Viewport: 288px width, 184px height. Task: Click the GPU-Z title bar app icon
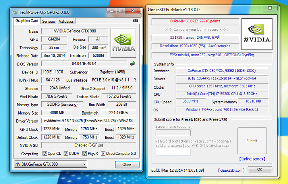tap(15, 12)
